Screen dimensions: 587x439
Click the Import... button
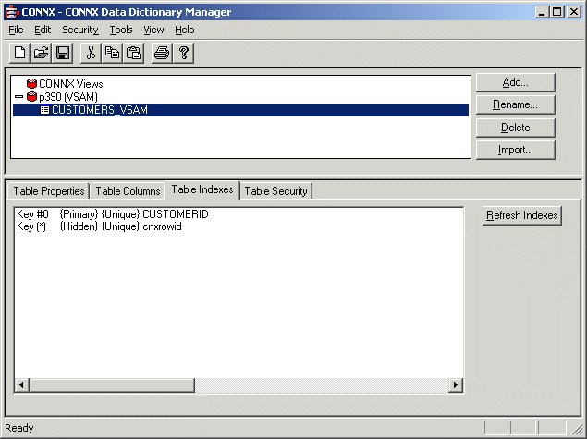pyautogui.click(x=515, y=150)
